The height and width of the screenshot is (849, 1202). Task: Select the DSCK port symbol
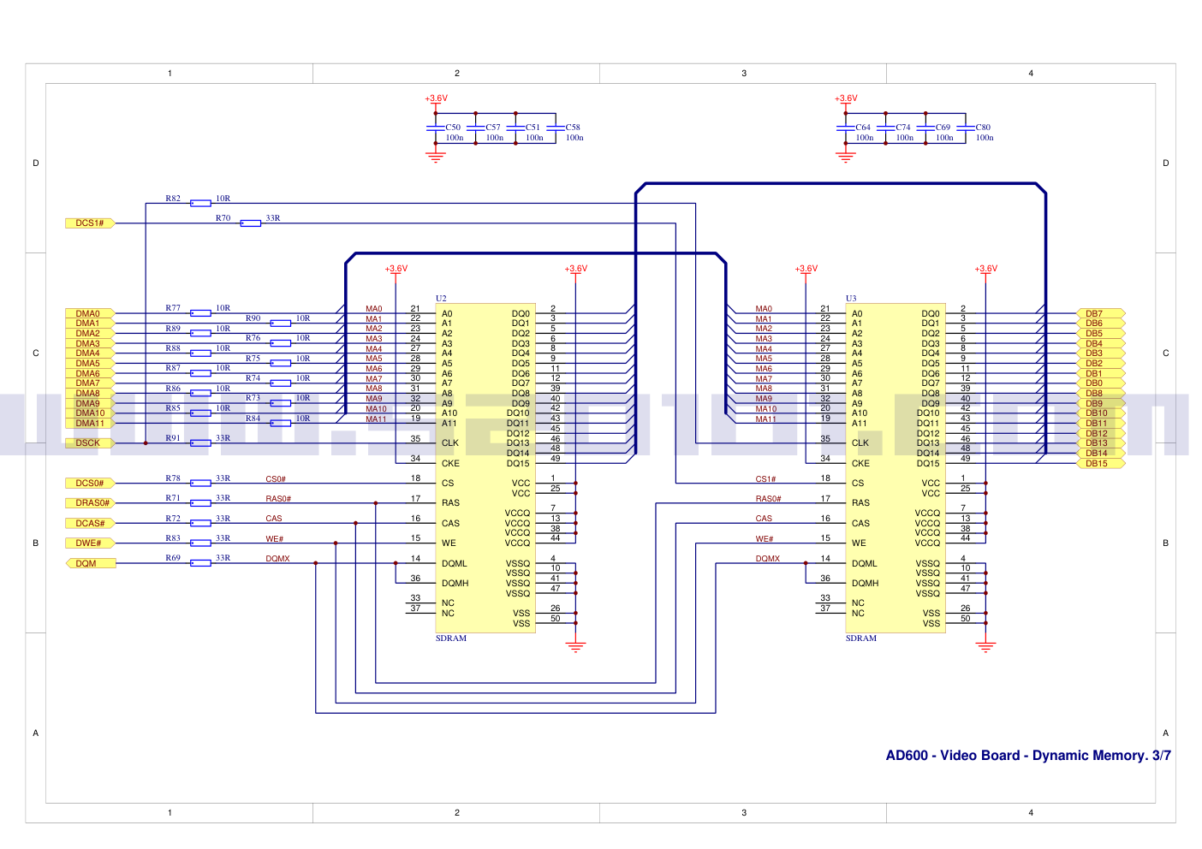tap(90, 443)
